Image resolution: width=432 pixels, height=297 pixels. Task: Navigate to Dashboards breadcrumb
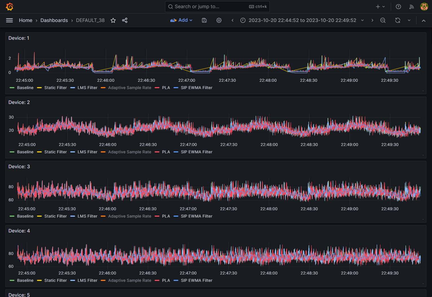54,20
